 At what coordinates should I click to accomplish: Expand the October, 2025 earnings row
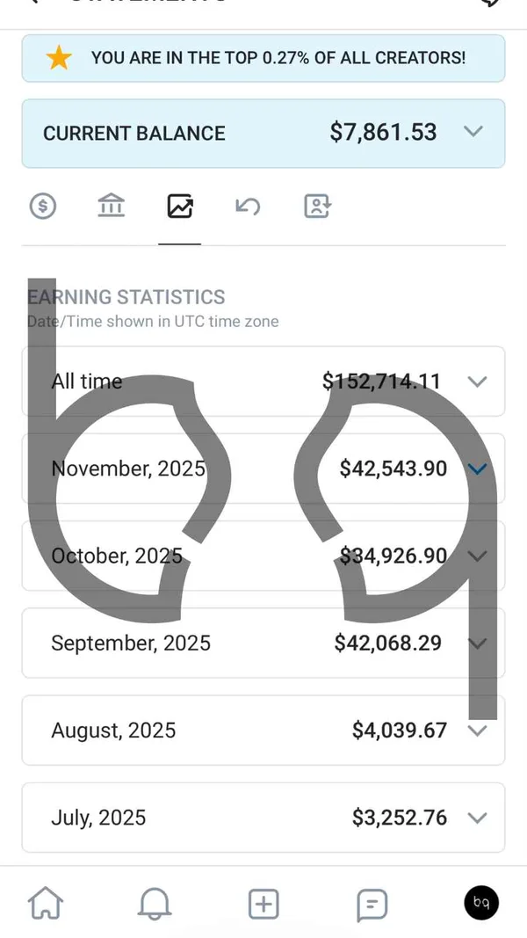click(477, 556)
